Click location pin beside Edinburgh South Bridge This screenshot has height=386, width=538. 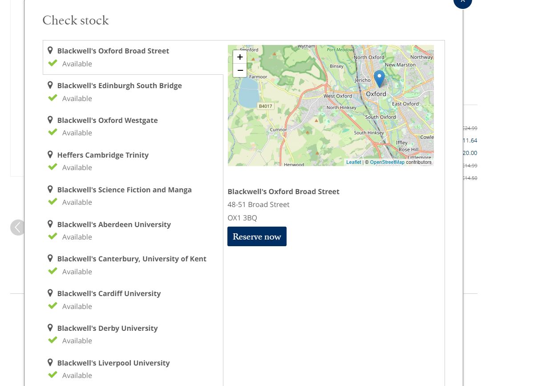point(50,85)
